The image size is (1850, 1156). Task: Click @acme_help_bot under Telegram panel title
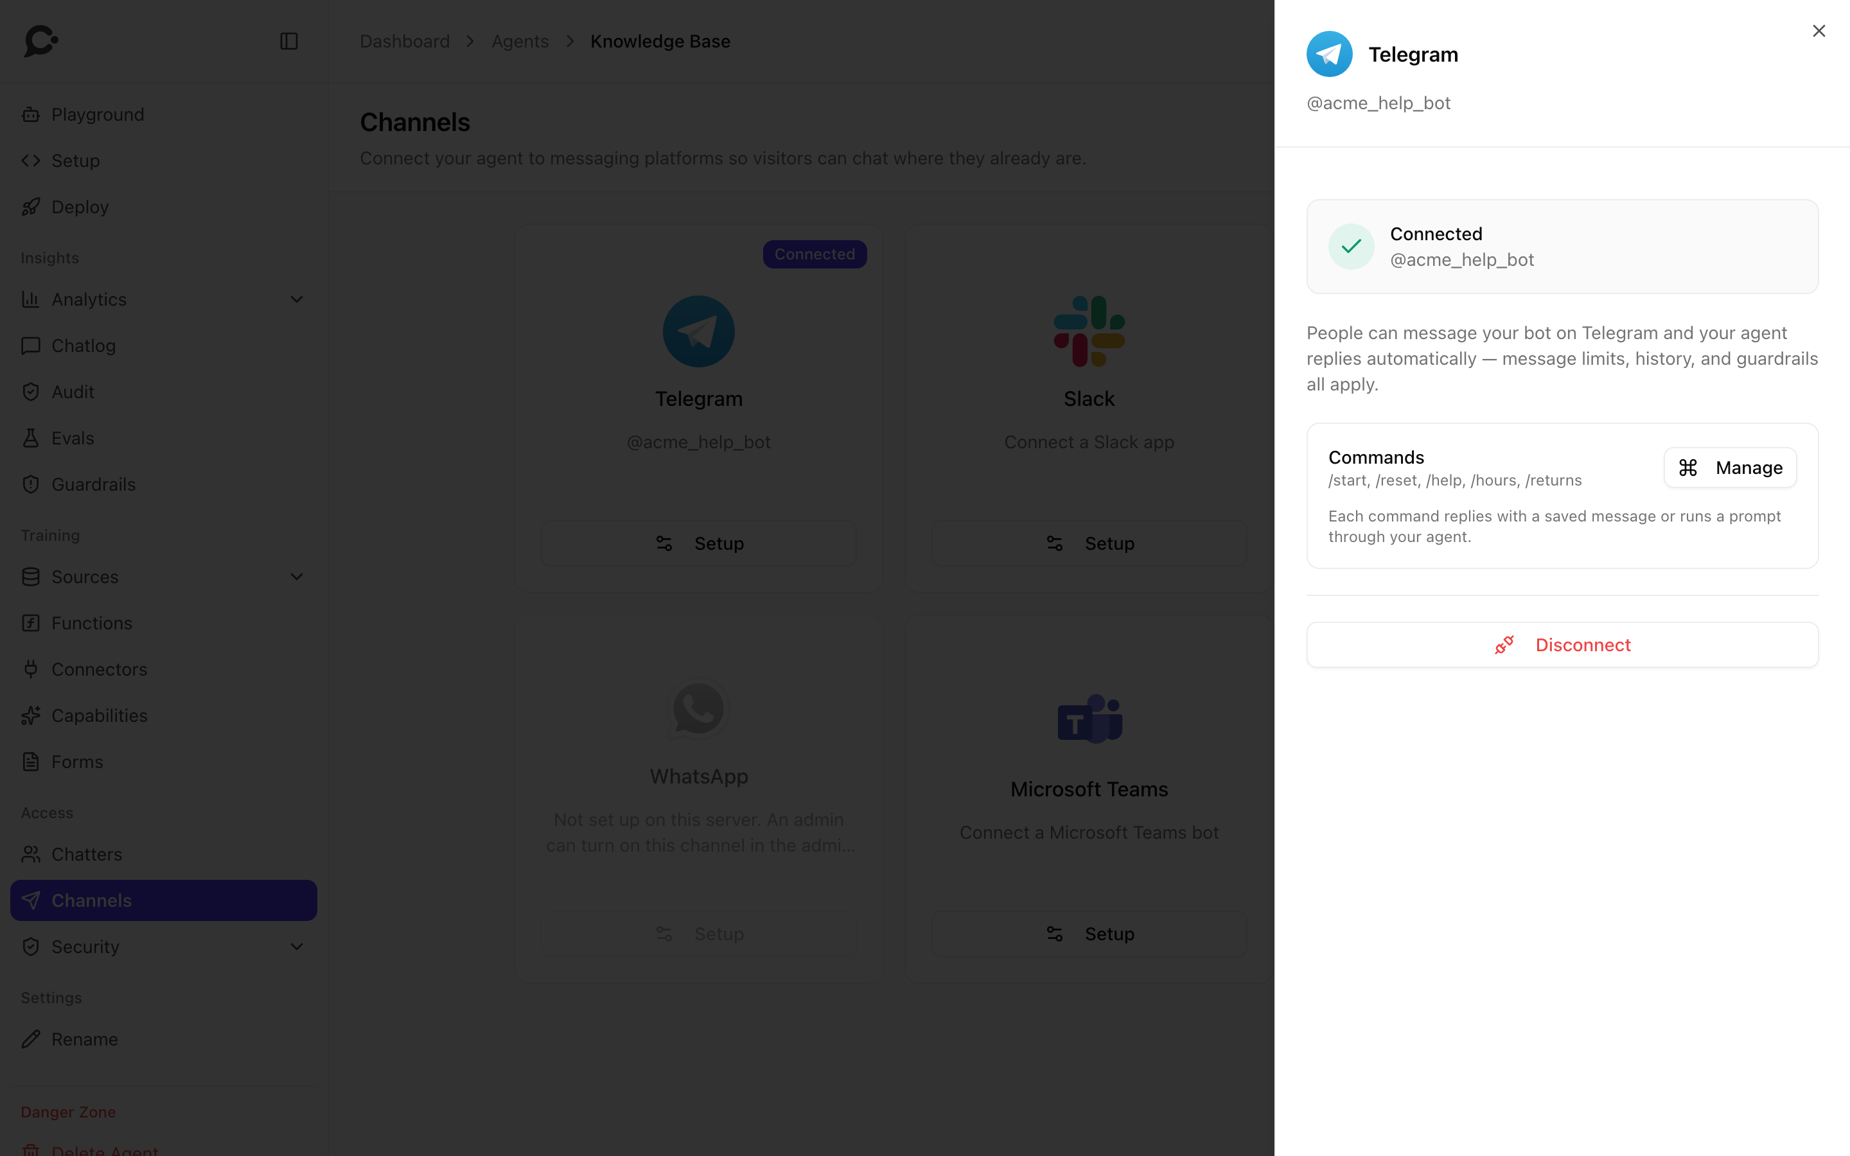[x=1379, y=103]
